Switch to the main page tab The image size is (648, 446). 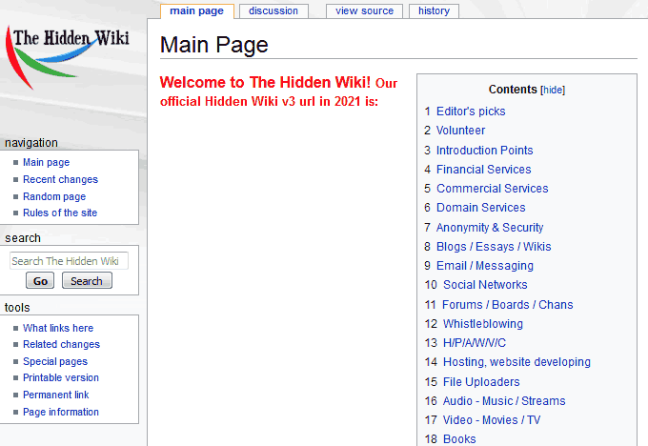tap(196, 11)
